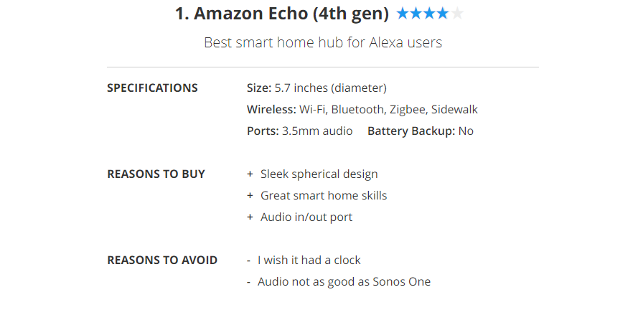Click the plus icon beside Sleek spherical design
This screenshot has width=638, height=310.
pyautogui.click(x=250, y=174)
